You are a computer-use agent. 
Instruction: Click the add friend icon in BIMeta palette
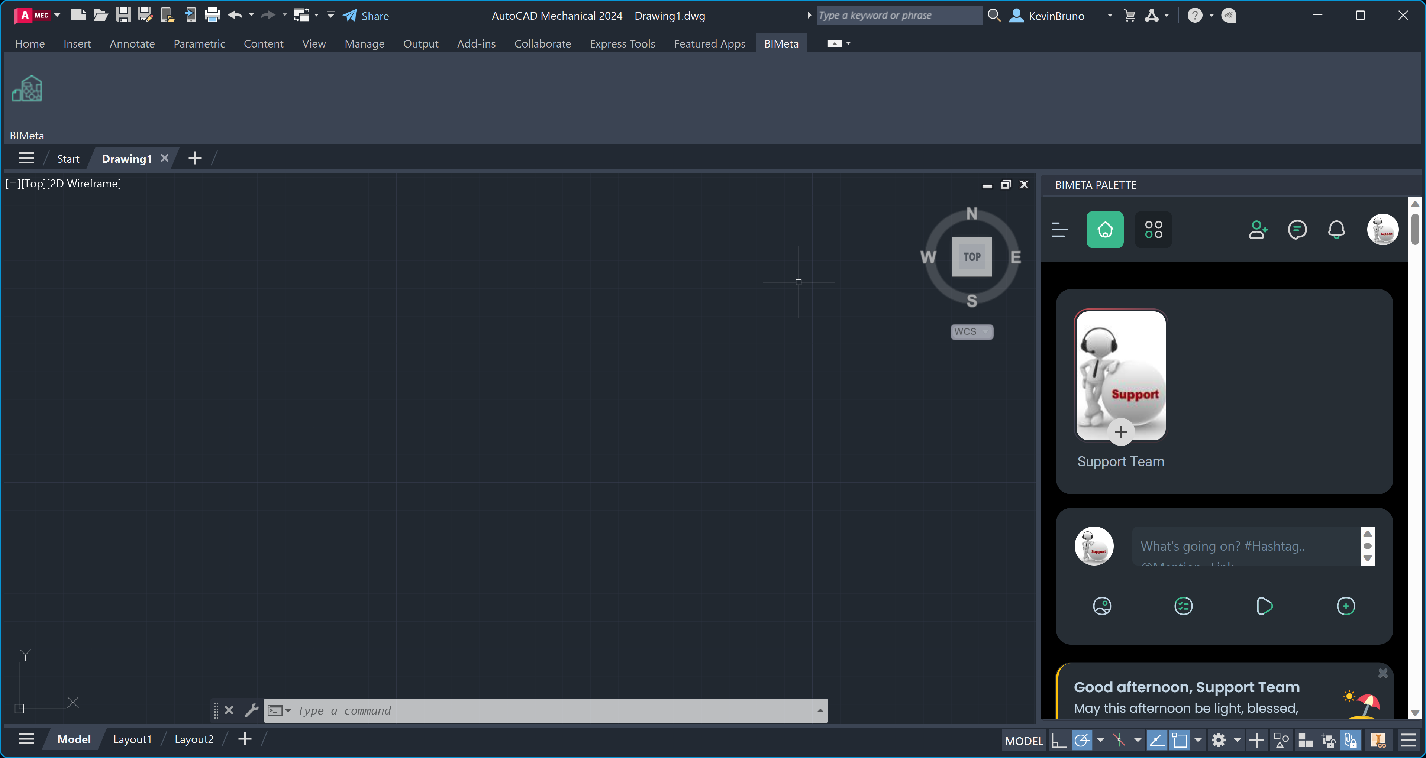click(x=1258, y=230)
